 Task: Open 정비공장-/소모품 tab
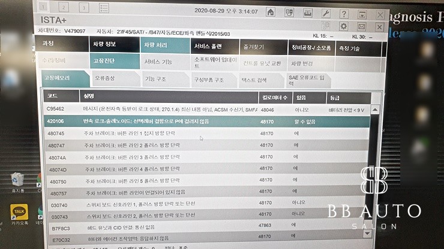(311, 48)
